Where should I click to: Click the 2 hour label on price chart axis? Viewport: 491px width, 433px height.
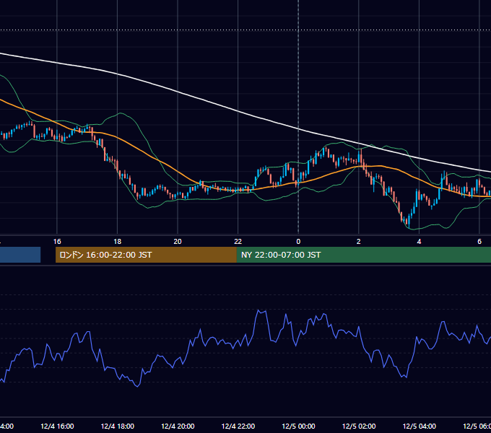(x=359, y=242)
